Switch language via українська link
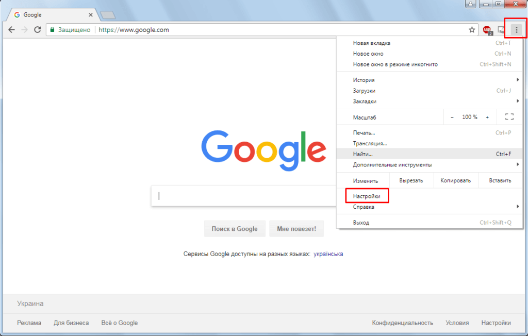This screenshot has width=528, height=336. (x=328, y=254)
